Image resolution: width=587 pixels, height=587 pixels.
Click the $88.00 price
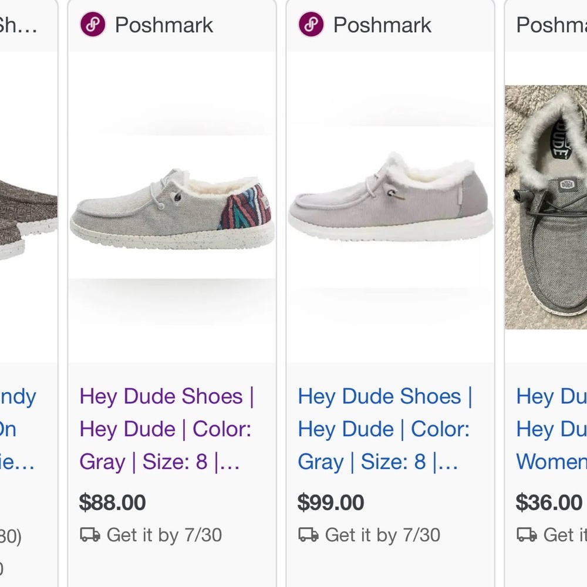click(112, 503)
